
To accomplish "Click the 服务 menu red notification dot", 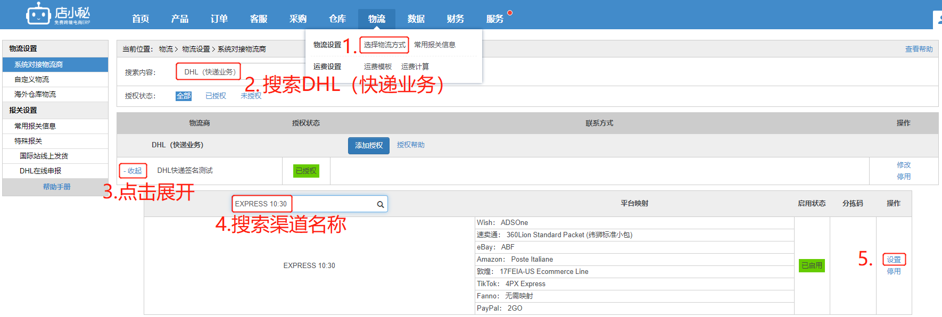I will (510, 13).
